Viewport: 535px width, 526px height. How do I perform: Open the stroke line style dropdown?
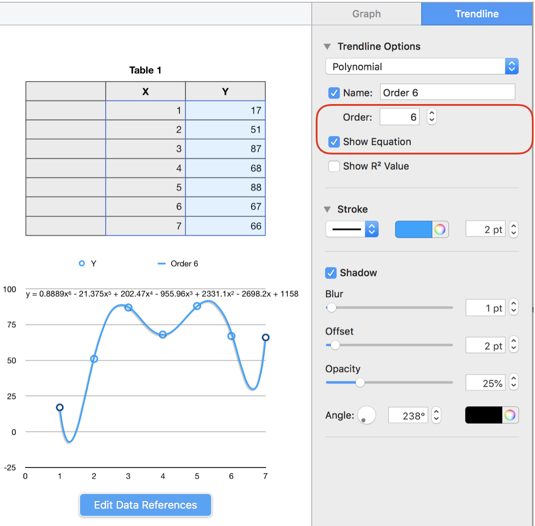(x=371, y=229)
